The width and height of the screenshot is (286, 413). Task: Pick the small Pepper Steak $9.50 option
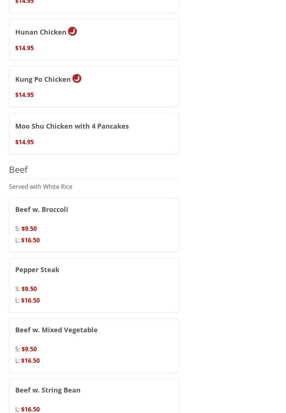[x=29, y=289]
